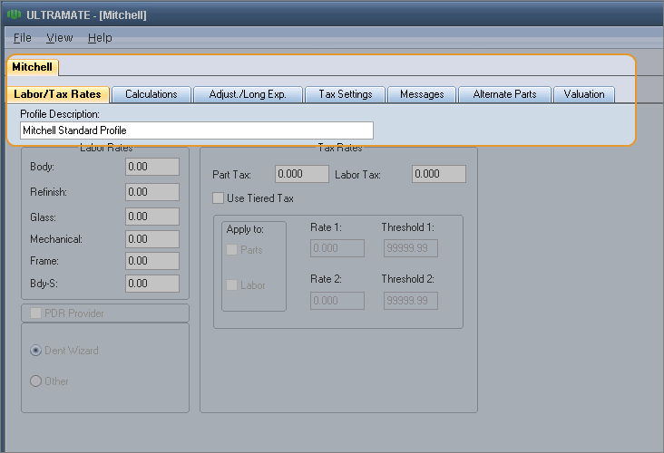The image size is (664, 453).
Task: Open the Alternate Parts tab
Action: point(504,94)
